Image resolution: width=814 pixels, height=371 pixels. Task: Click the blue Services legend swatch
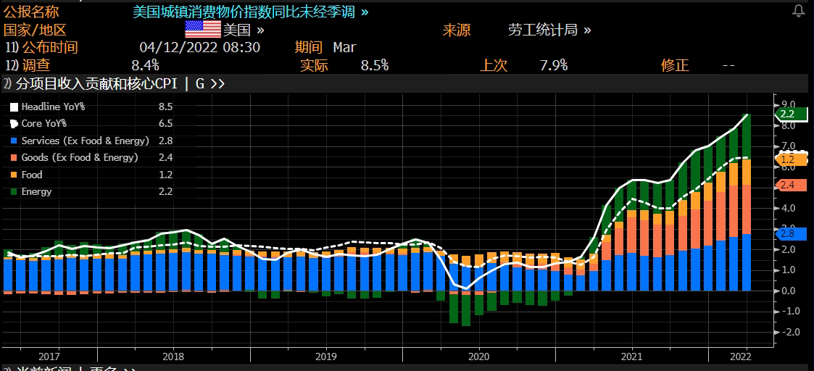pos(14,141)
